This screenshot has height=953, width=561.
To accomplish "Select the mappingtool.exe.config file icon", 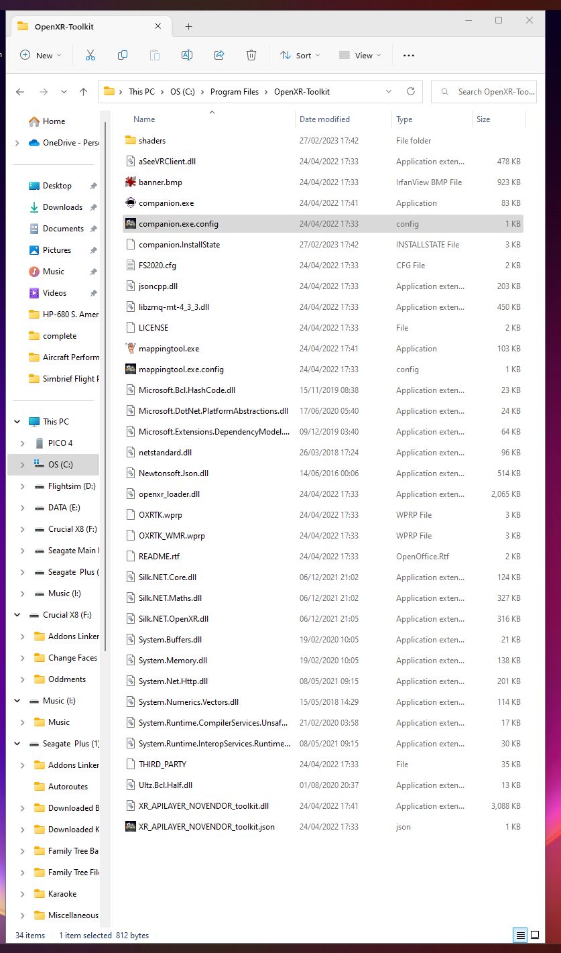I will coord(131,369).
